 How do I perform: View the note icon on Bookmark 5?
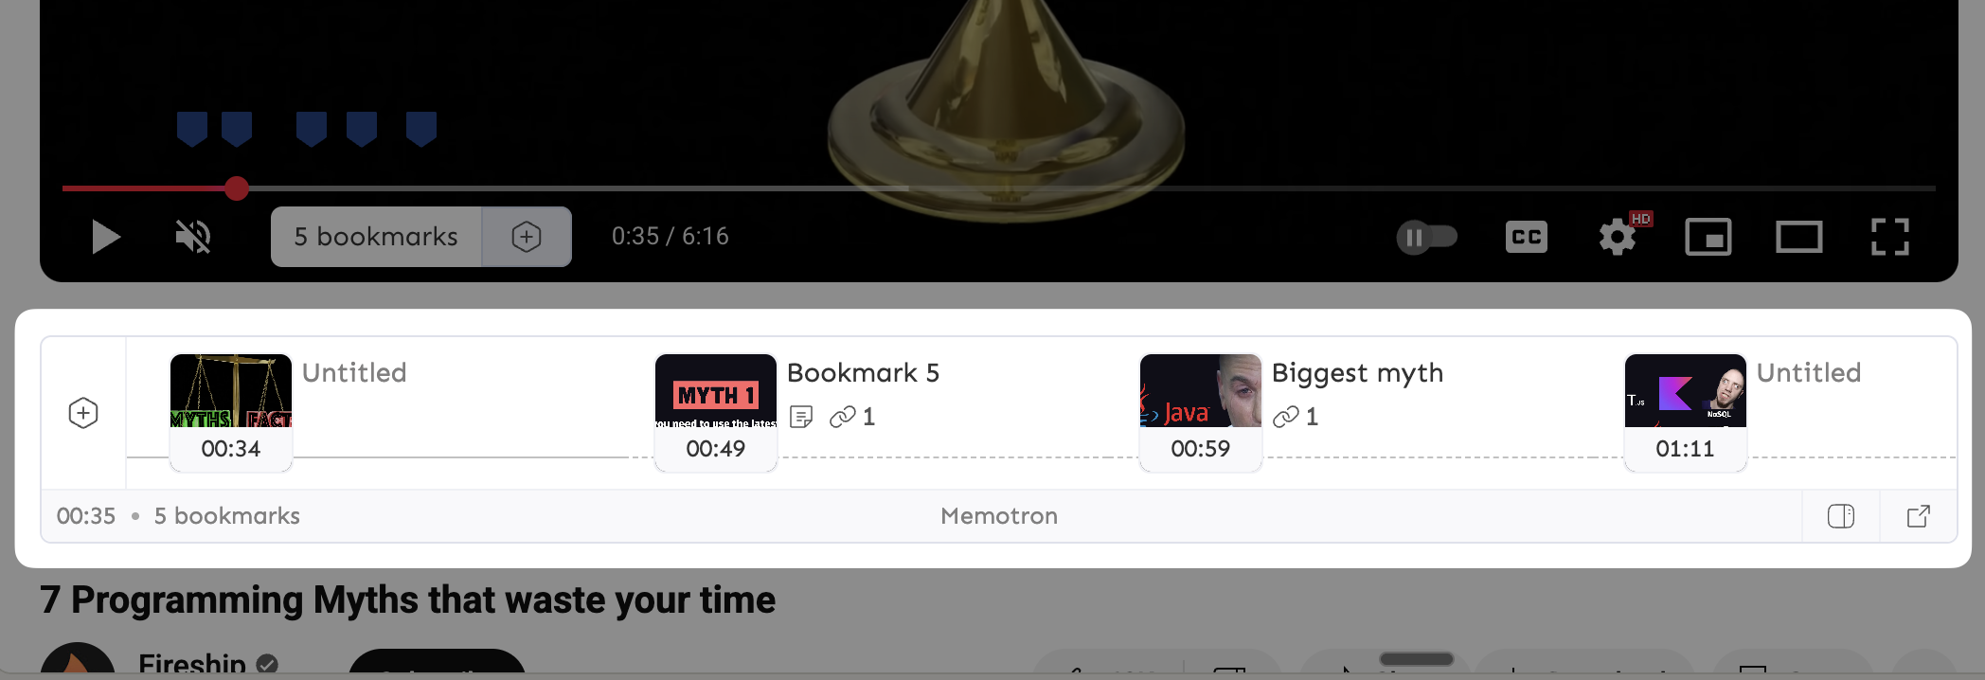pos(801,417)
